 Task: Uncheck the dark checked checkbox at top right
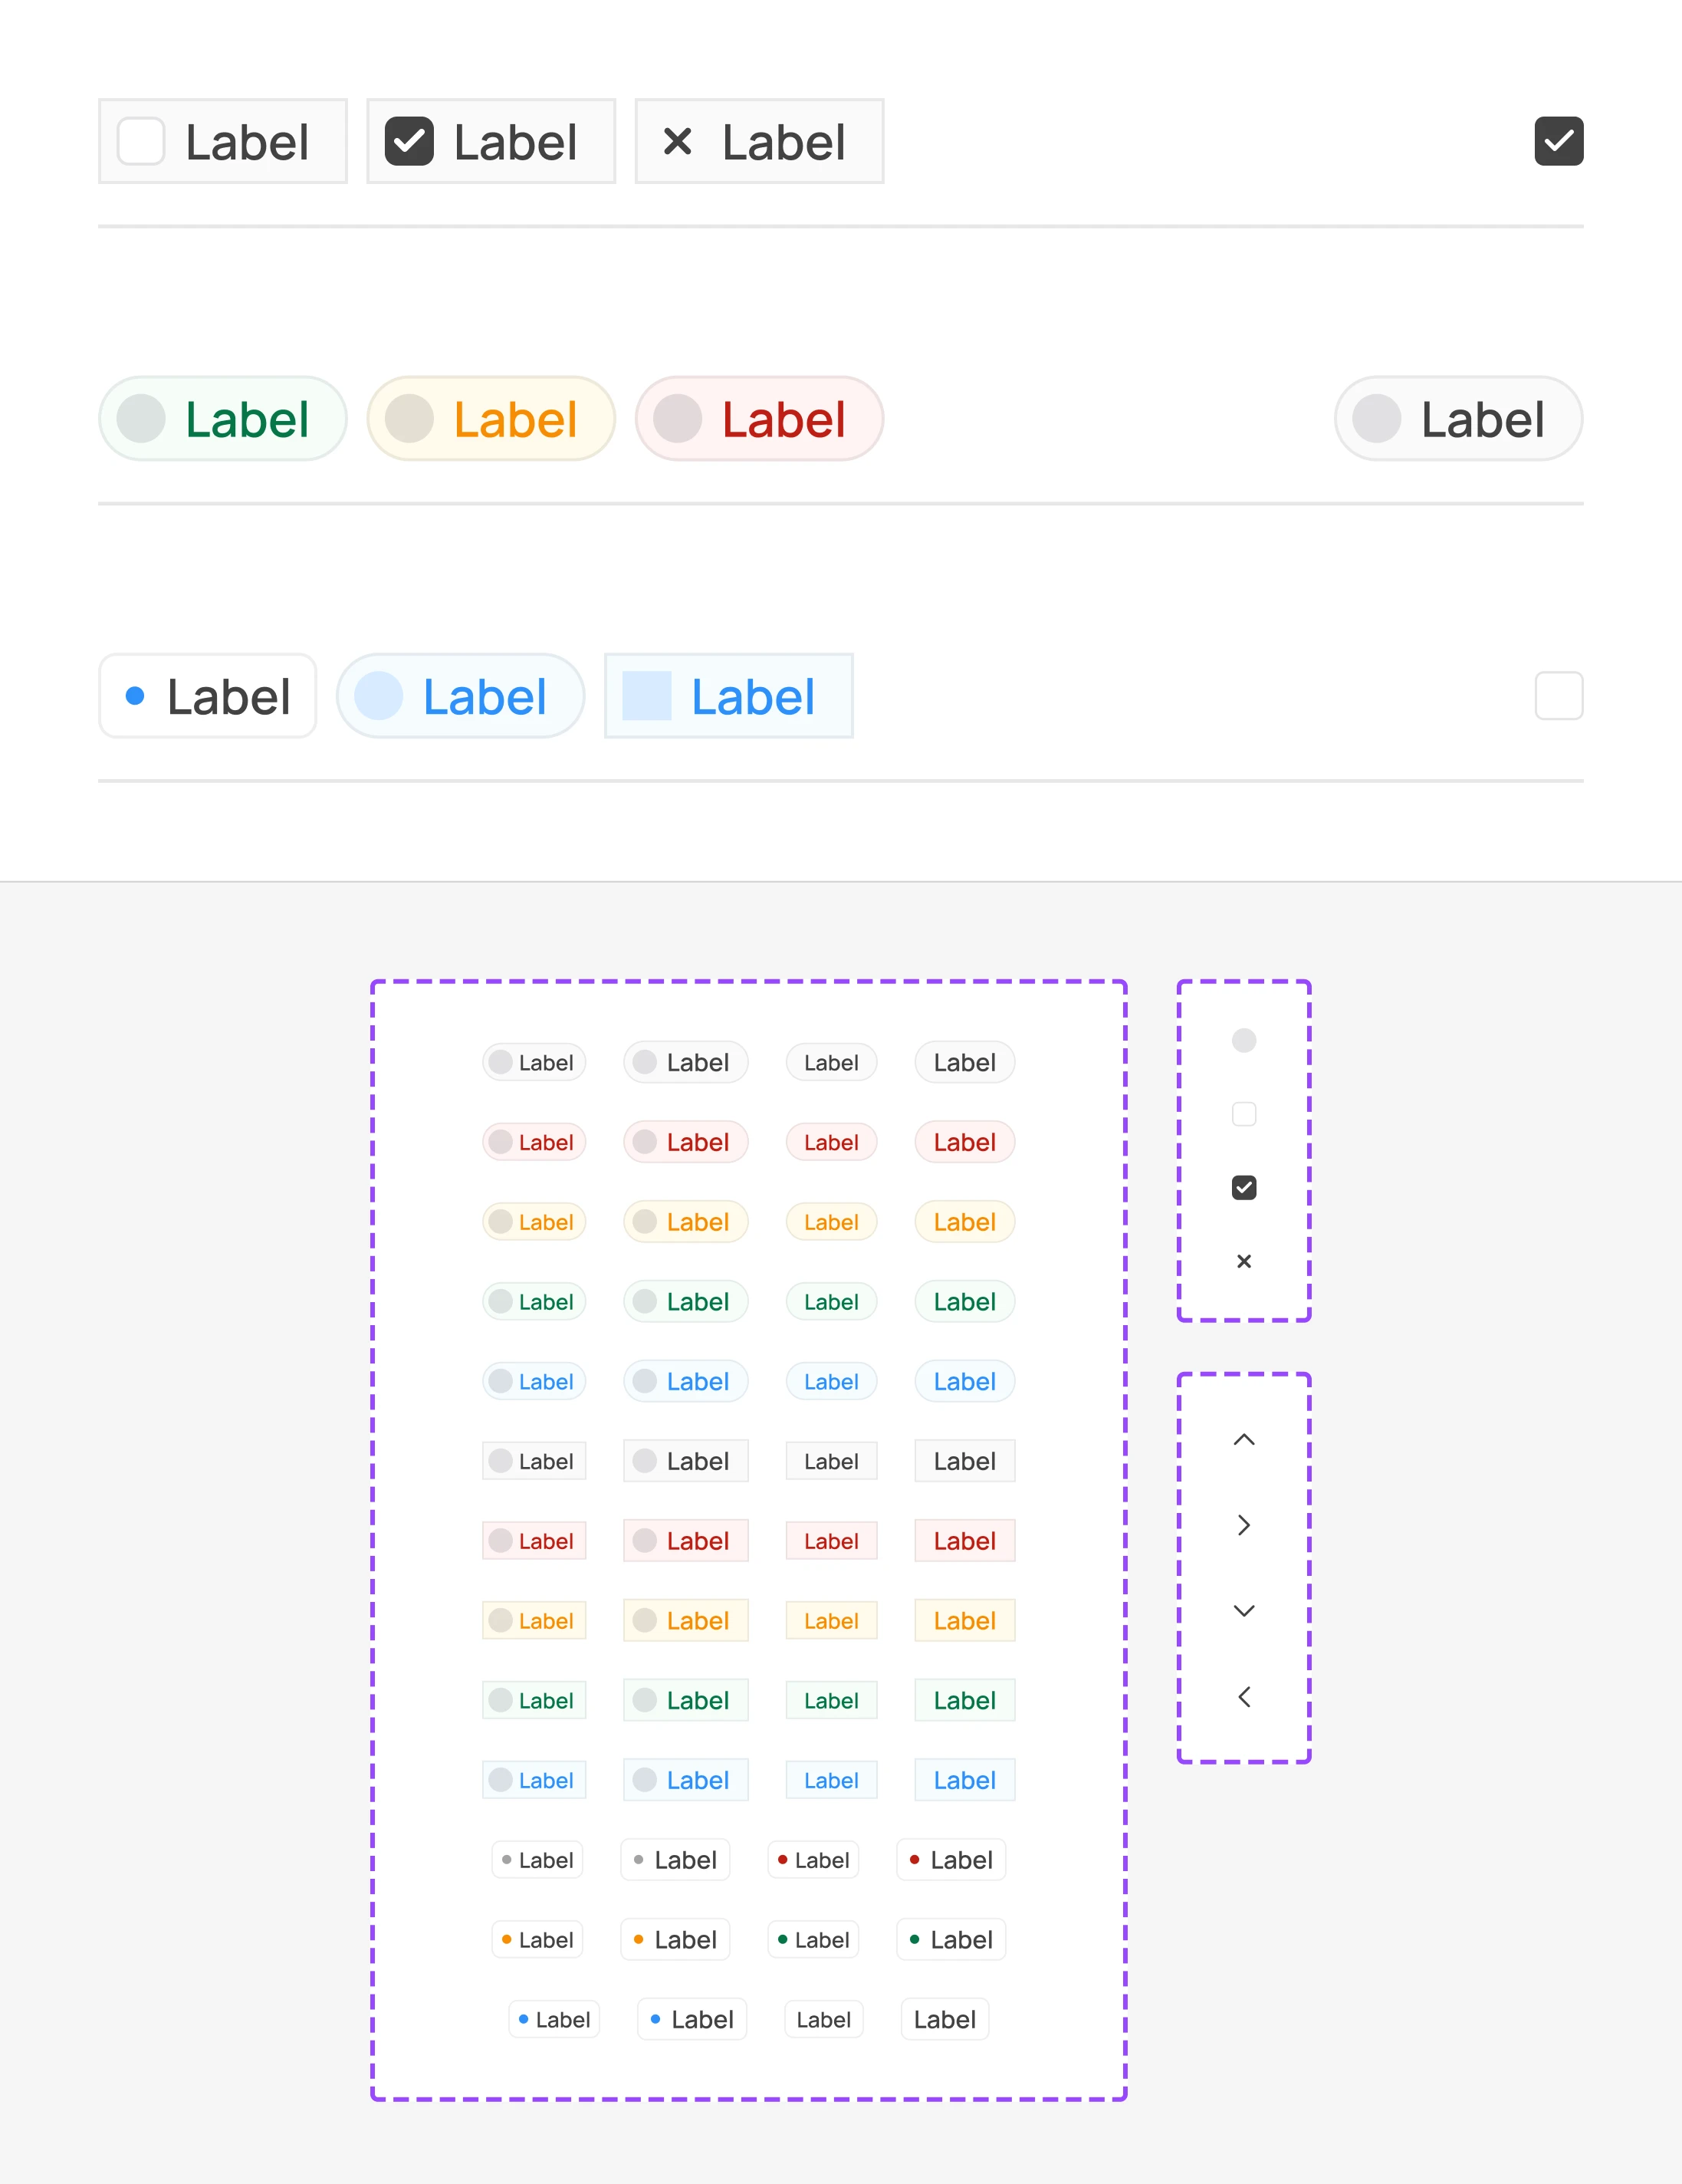tap(1558, 141)
